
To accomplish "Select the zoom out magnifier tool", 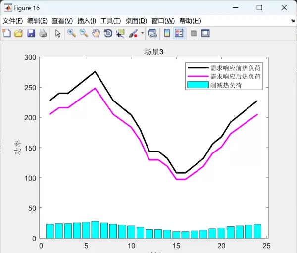I will point(84,33).
